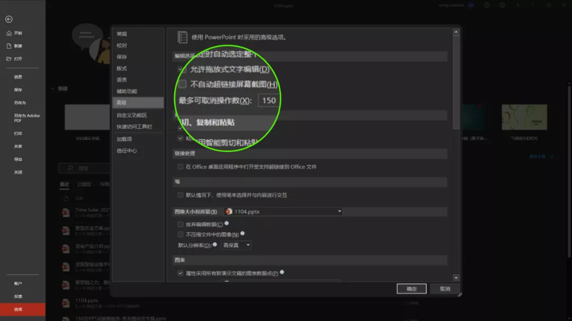Click the file icon beside 智慧农业方案
The image size is (572, 321).
click(x=66, y=231)
